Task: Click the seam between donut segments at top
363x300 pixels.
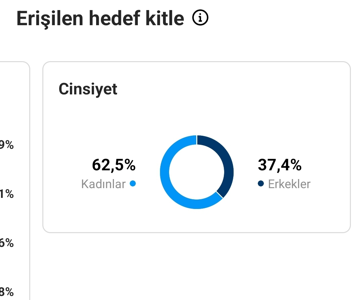Action: point(197,140)
